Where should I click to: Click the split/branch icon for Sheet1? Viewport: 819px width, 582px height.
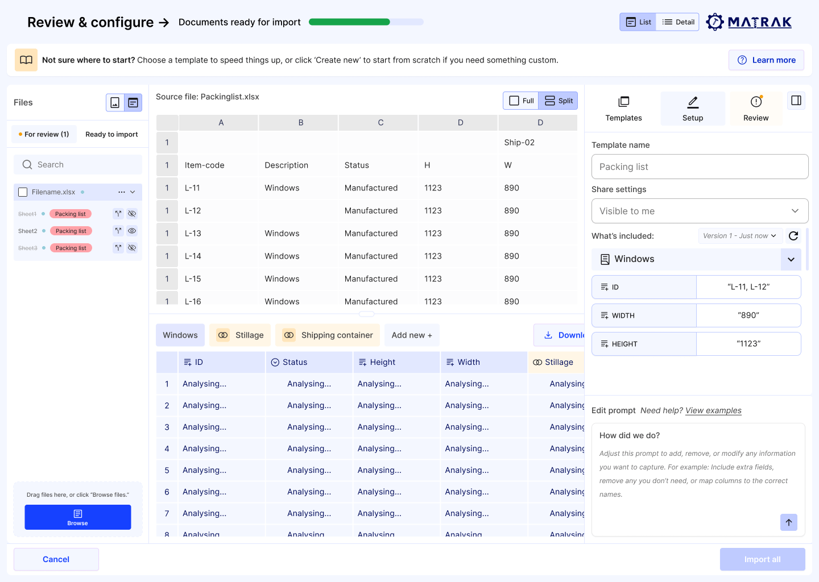pos(118,214)
